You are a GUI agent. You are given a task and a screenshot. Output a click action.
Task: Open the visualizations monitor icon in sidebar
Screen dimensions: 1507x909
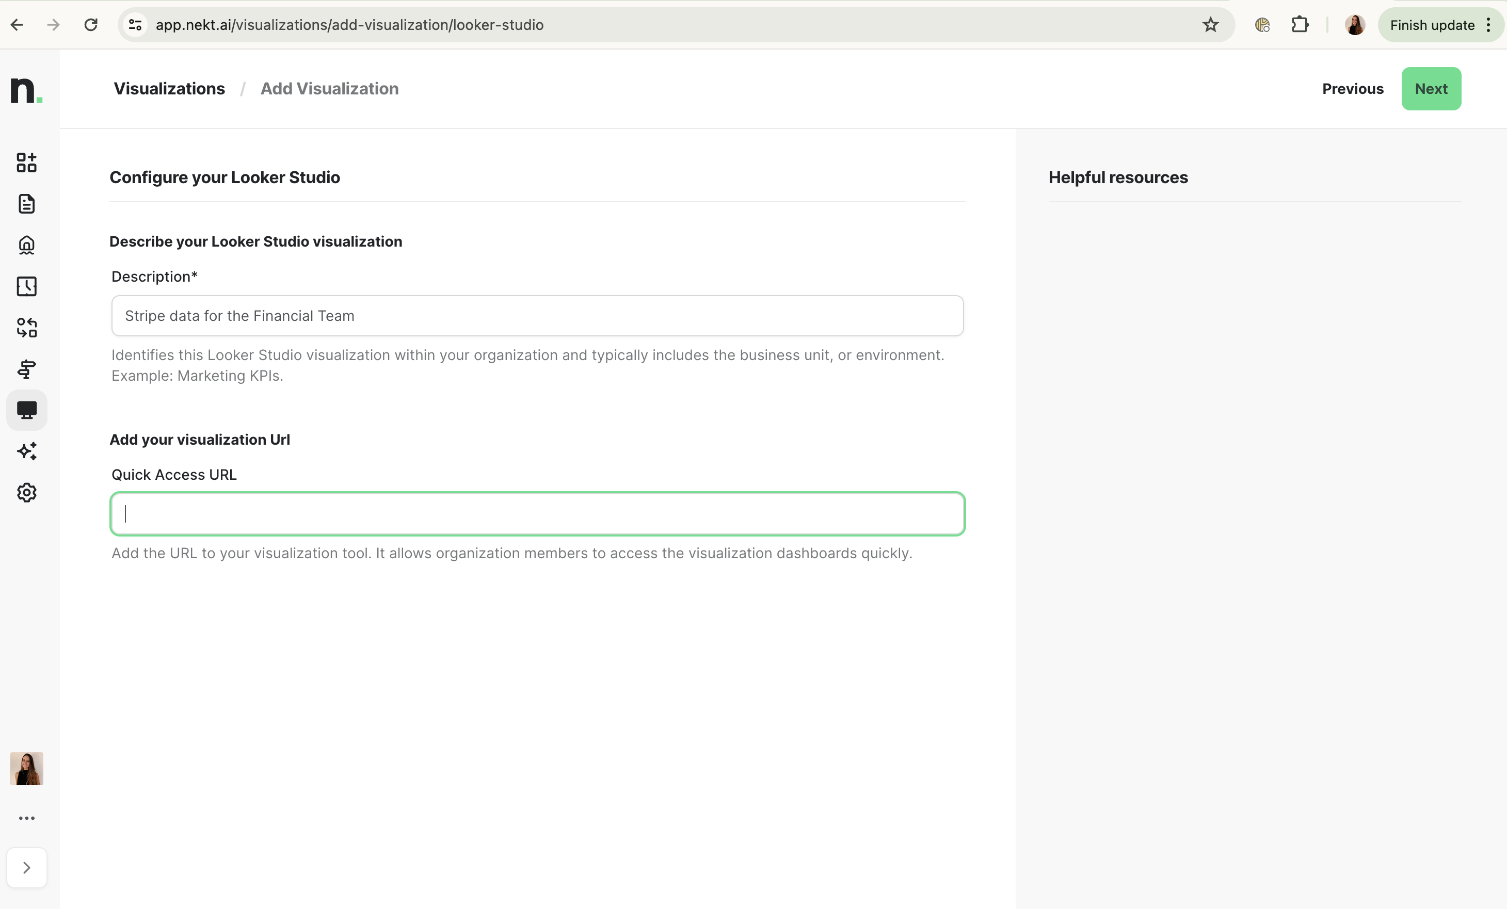click(x=26, y=410)
